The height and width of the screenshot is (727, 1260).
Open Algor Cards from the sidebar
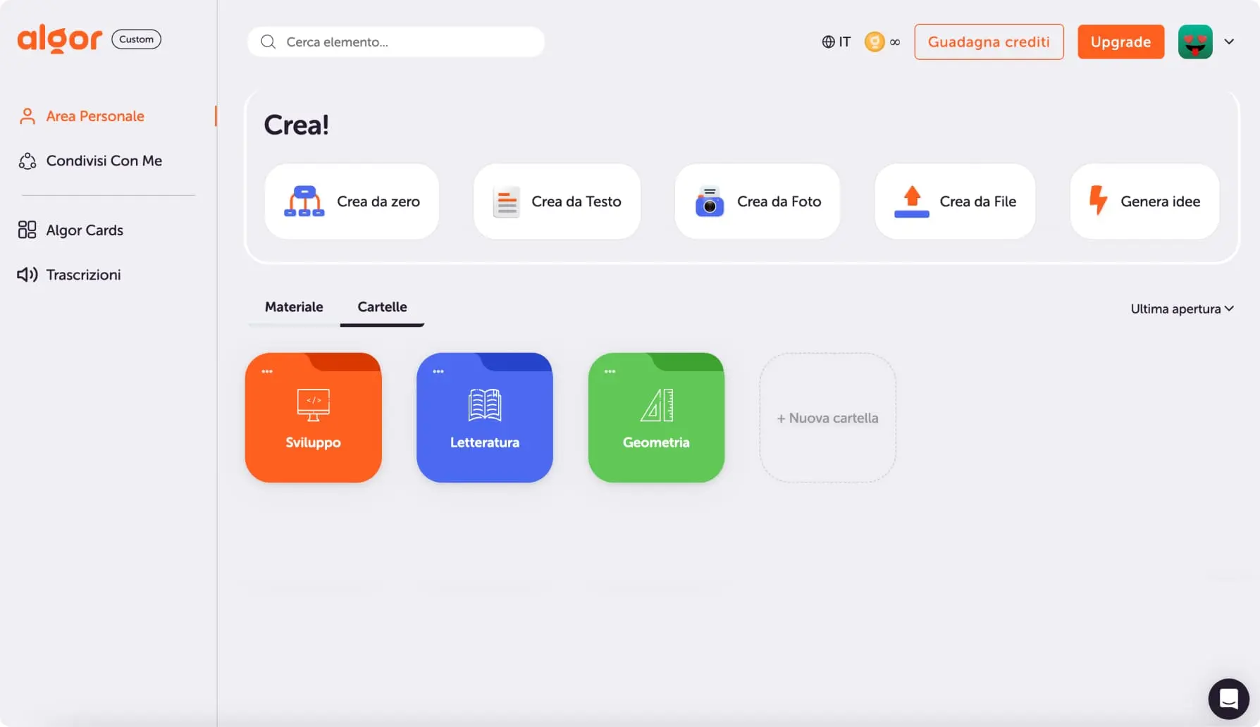click(x=84, y=230)
